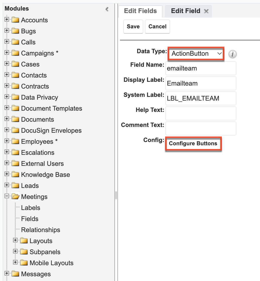Collapse the Modules panel with the chevron
Image resolution: width=260 pixels, height=281 pixels.
(x=107, y=9)
